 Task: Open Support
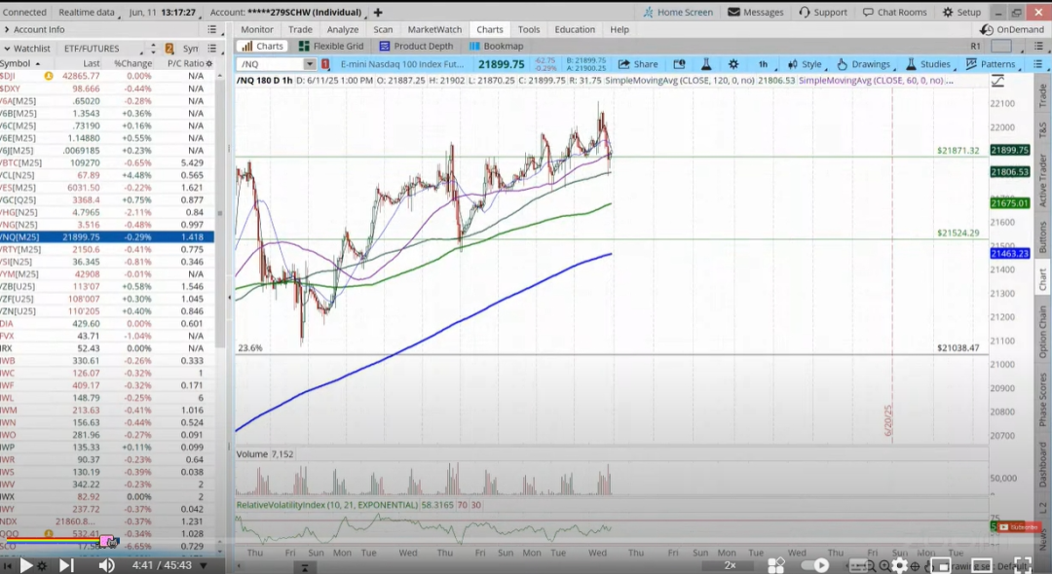823,12
